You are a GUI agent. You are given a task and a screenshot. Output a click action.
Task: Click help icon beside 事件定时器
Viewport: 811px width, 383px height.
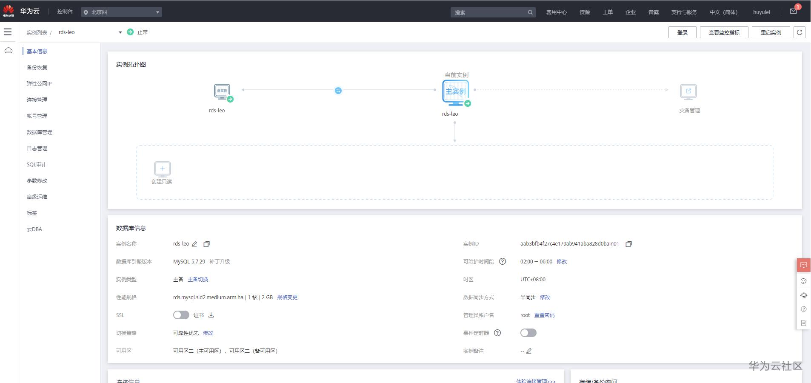tap(497, 333)
